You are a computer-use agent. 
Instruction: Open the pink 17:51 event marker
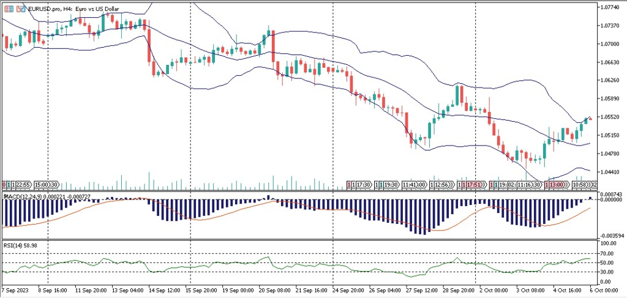coord(476,184)
